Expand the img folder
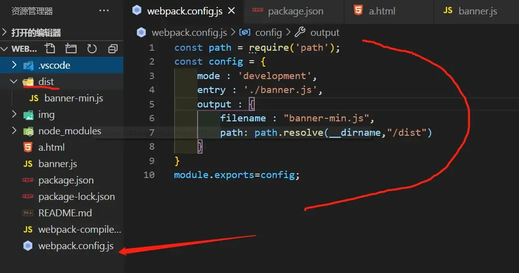 pos(14,114)
